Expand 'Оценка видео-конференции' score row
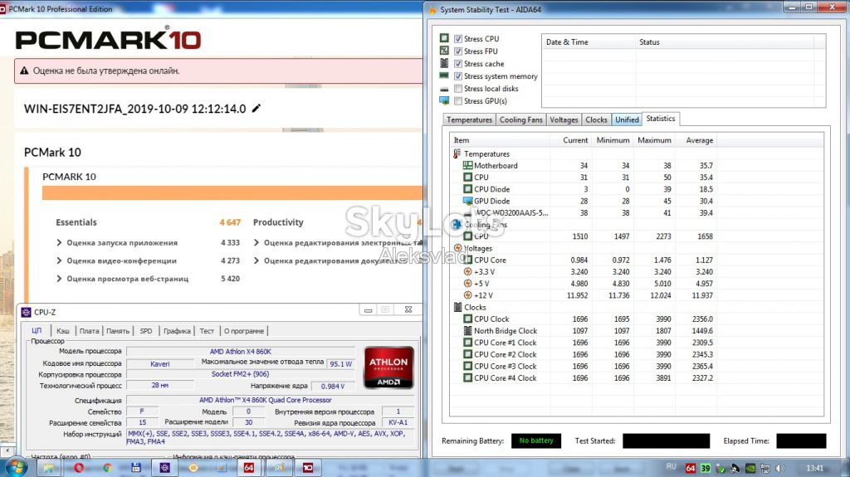This screenshot has width=850, height=477. (59, 260)
